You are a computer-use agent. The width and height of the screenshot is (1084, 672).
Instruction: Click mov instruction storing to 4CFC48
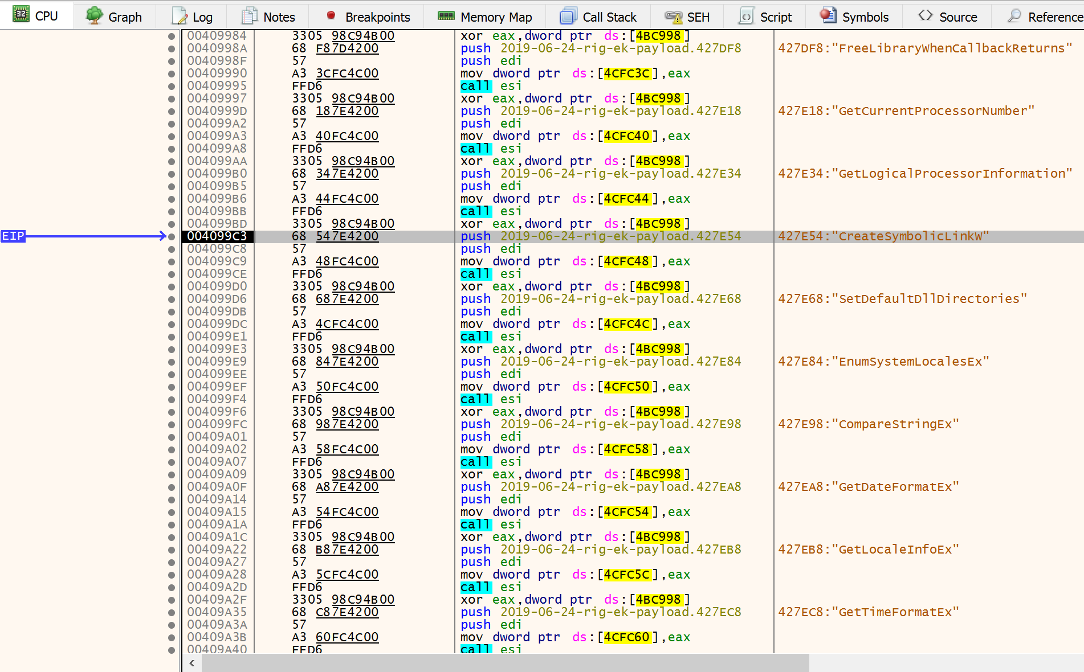point(575,261)
